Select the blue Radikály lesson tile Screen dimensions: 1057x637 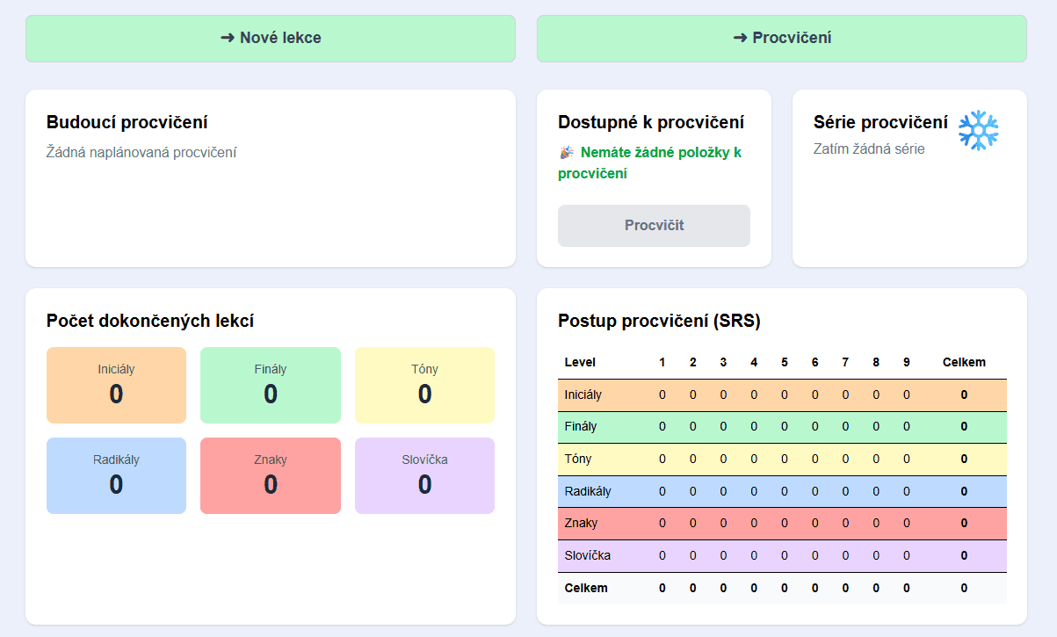tap(116, 475)
